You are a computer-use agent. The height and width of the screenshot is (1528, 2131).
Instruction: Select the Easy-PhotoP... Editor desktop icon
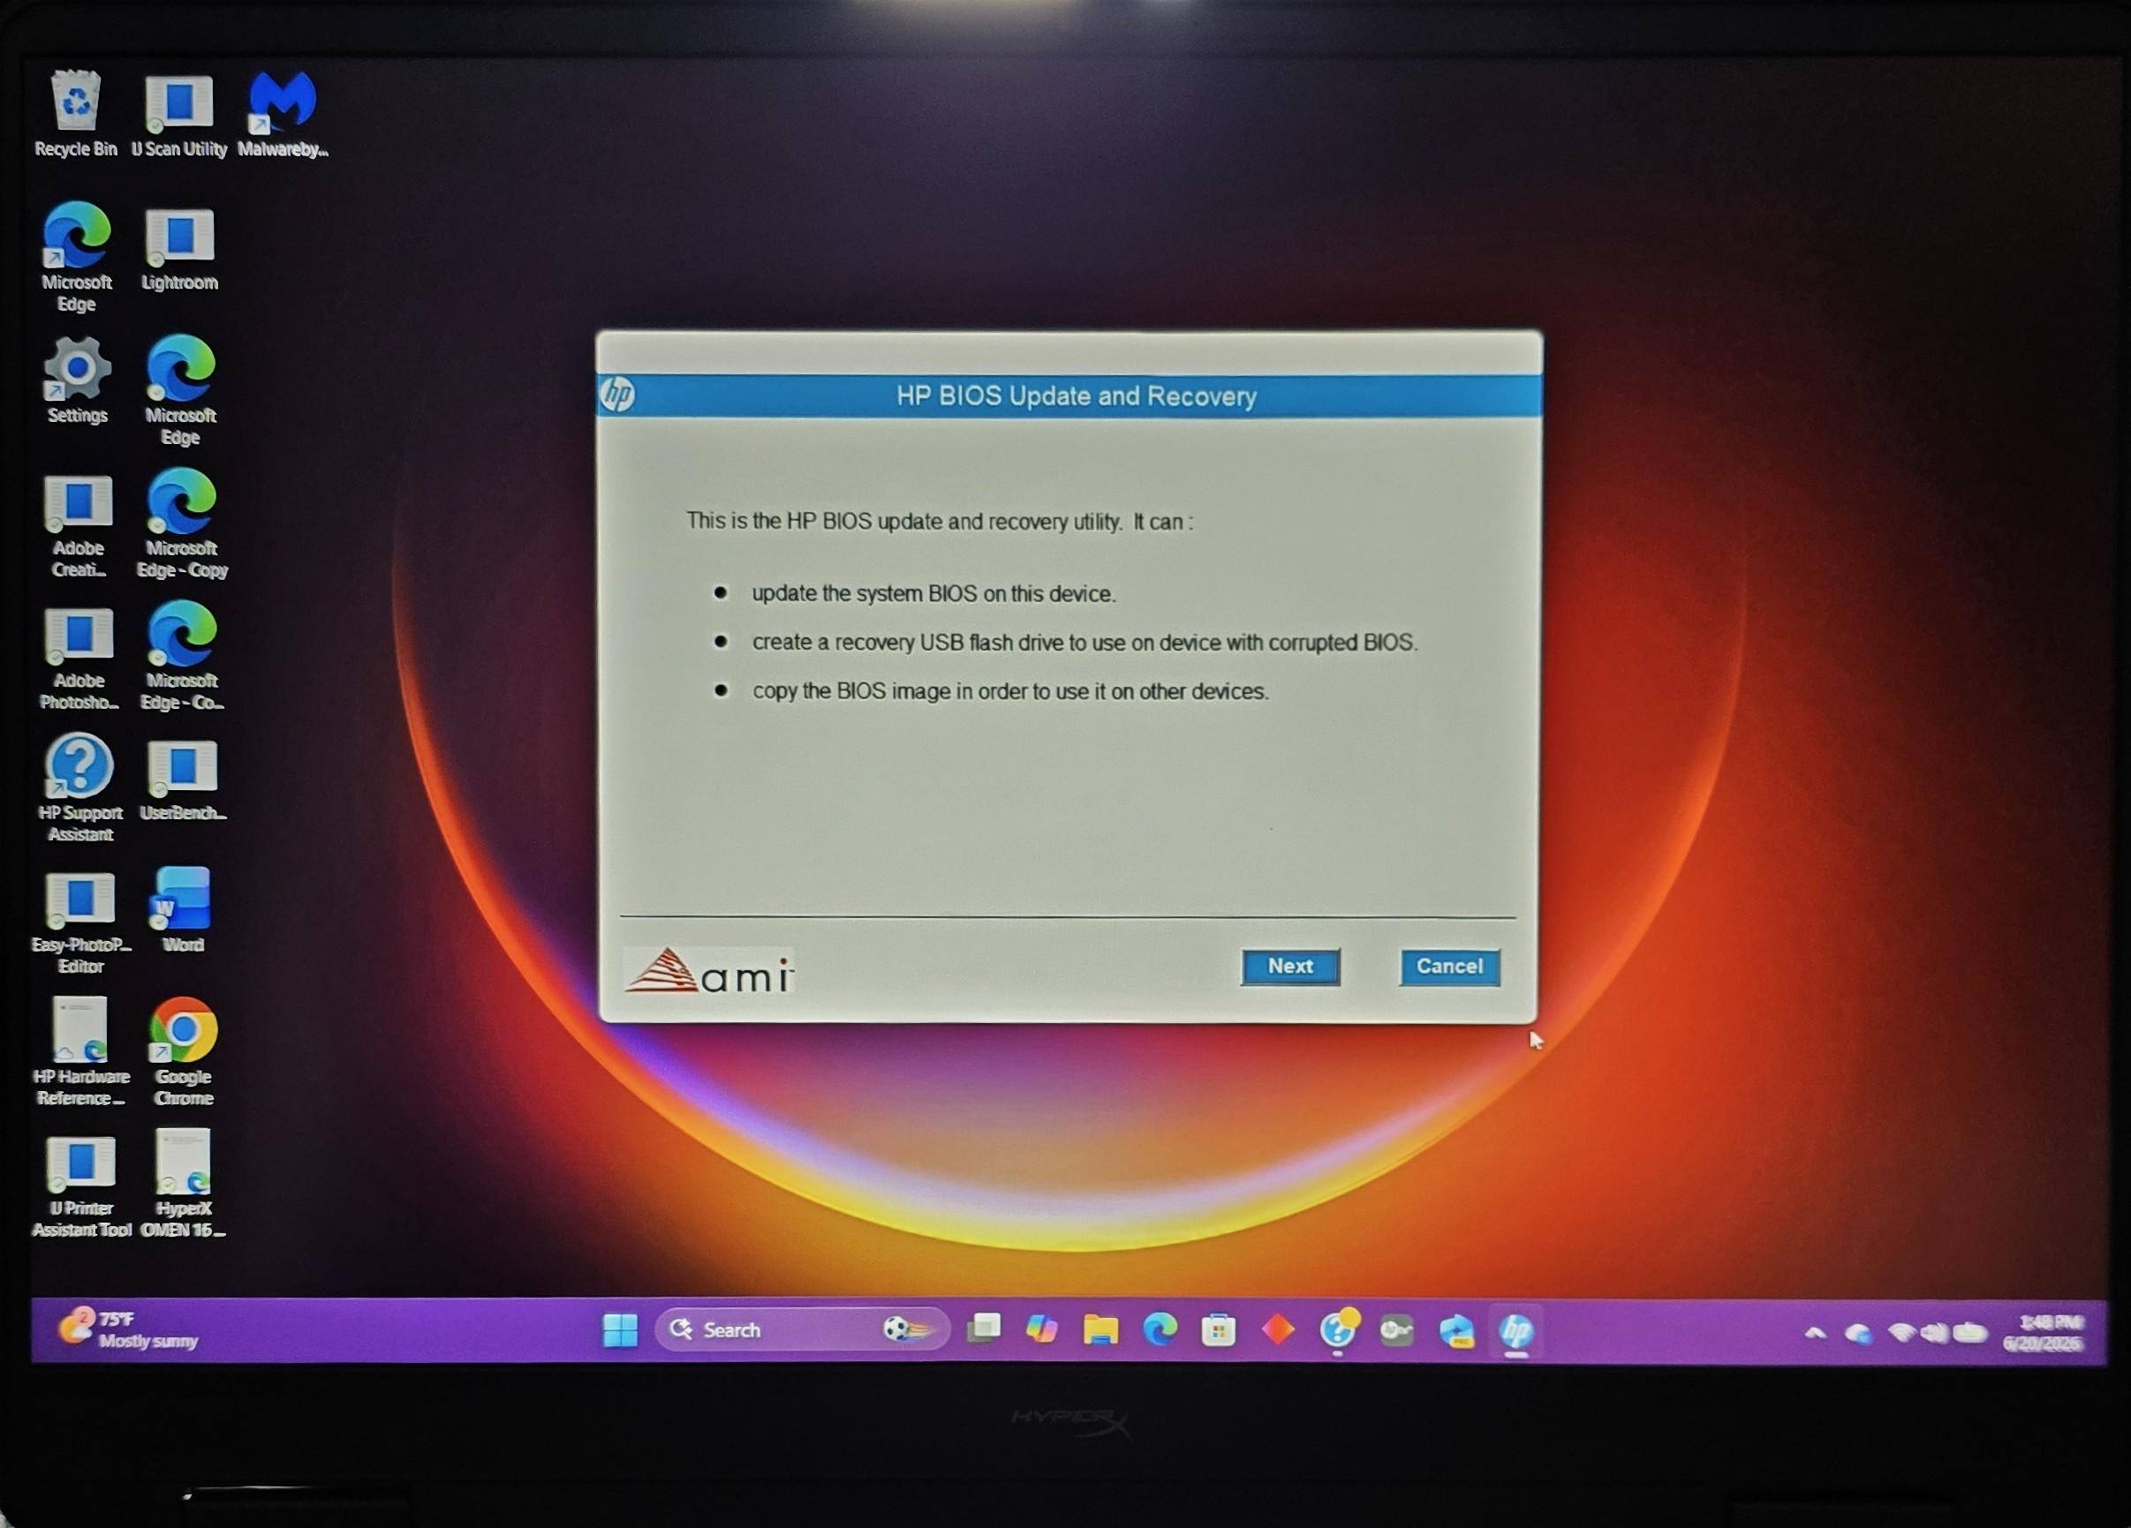click(80, 922)
